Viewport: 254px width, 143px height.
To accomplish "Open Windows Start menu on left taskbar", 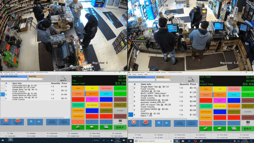I will pyautogui.click(x=3, y=140).
